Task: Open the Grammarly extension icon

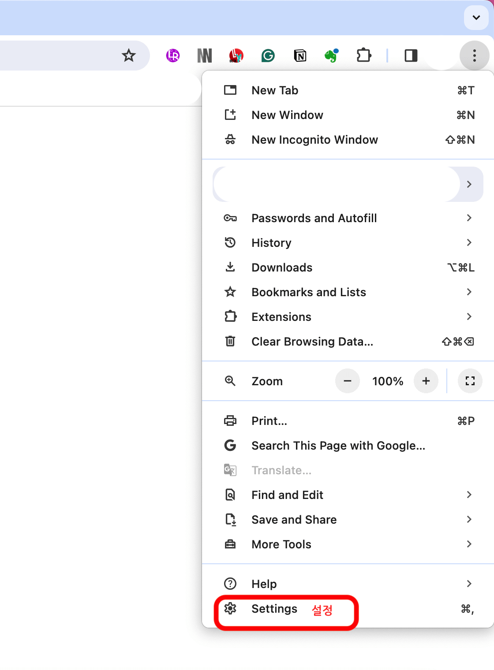Action: coord(268,56)
